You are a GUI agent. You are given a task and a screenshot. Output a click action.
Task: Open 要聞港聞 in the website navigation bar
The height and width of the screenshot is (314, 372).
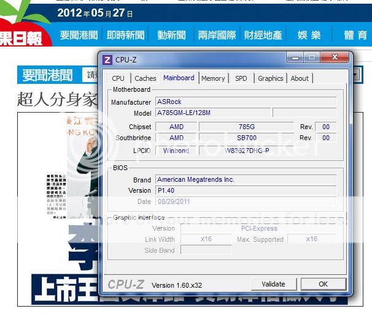pyautogui.click(x=79, y=35)
